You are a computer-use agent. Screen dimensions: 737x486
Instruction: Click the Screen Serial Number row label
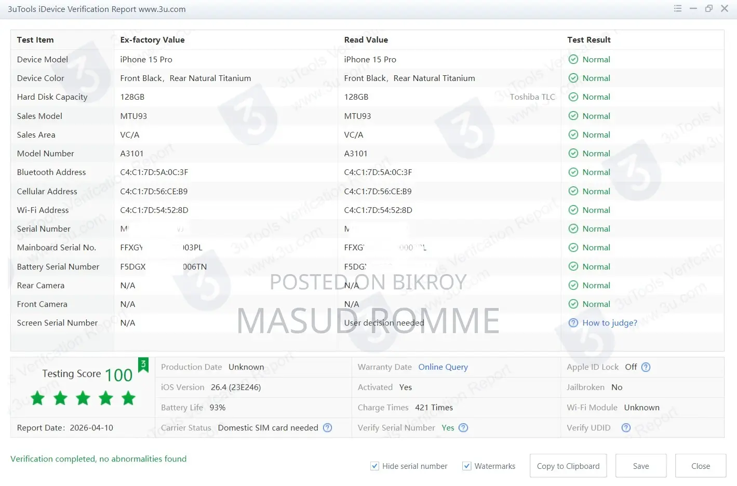[x=57, y=323]
